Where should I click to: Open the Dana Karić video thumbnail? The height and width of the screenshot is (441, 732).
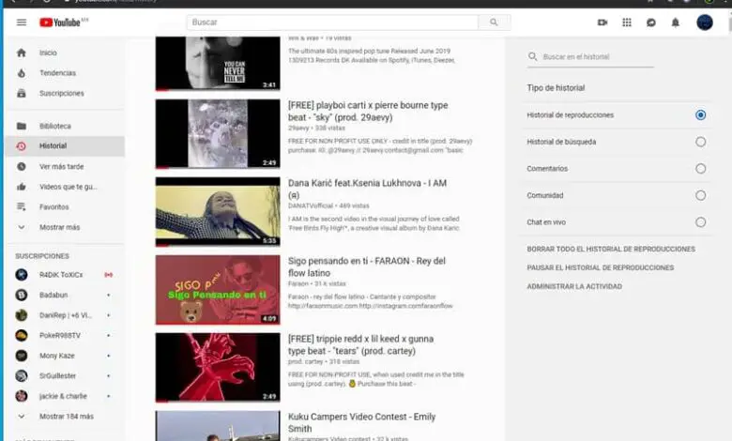click(218, 211)
